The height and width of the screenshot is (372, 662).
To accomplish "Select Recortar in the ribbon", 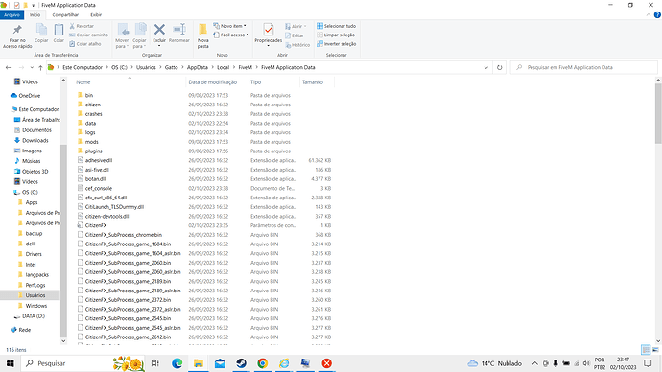I will [82, 26].
